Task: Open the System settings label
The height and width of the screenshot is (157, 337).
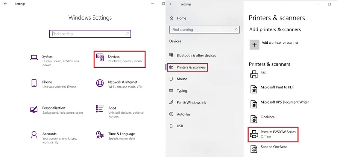Action: point(48,56)
